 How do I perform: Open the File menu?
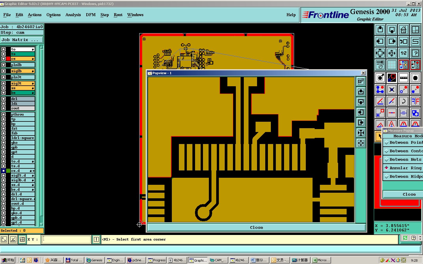(x=7, y=15)
